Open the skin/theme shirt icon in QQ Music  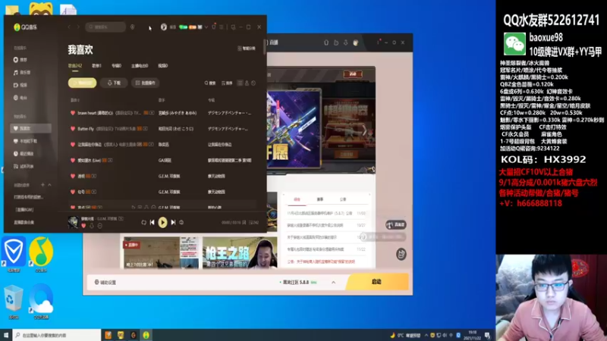(214, 27)
